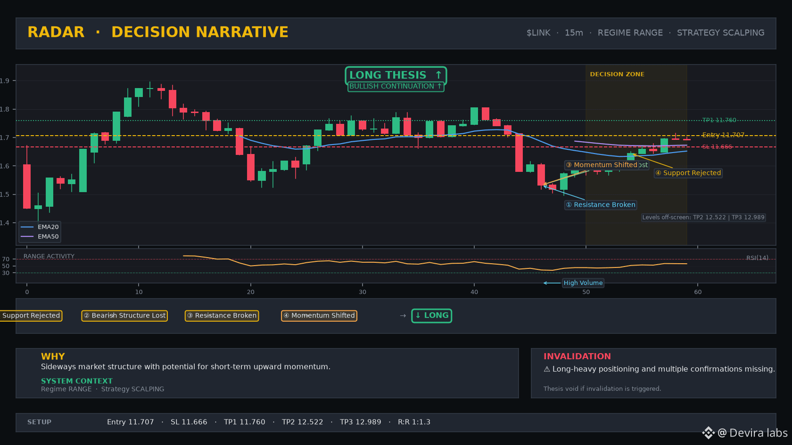Click TP3 12.989 in setup bar

pyautogui.click(x=361, y=422)
